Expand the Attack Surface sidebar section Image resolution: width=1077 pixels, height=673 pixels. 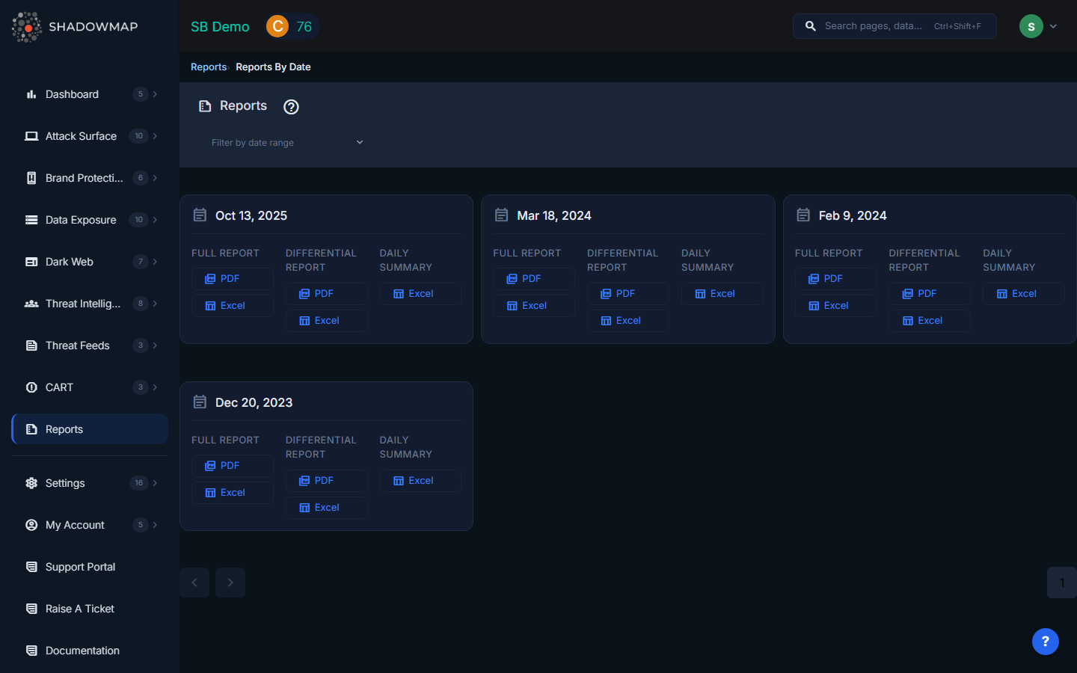[x=155, y=136]
